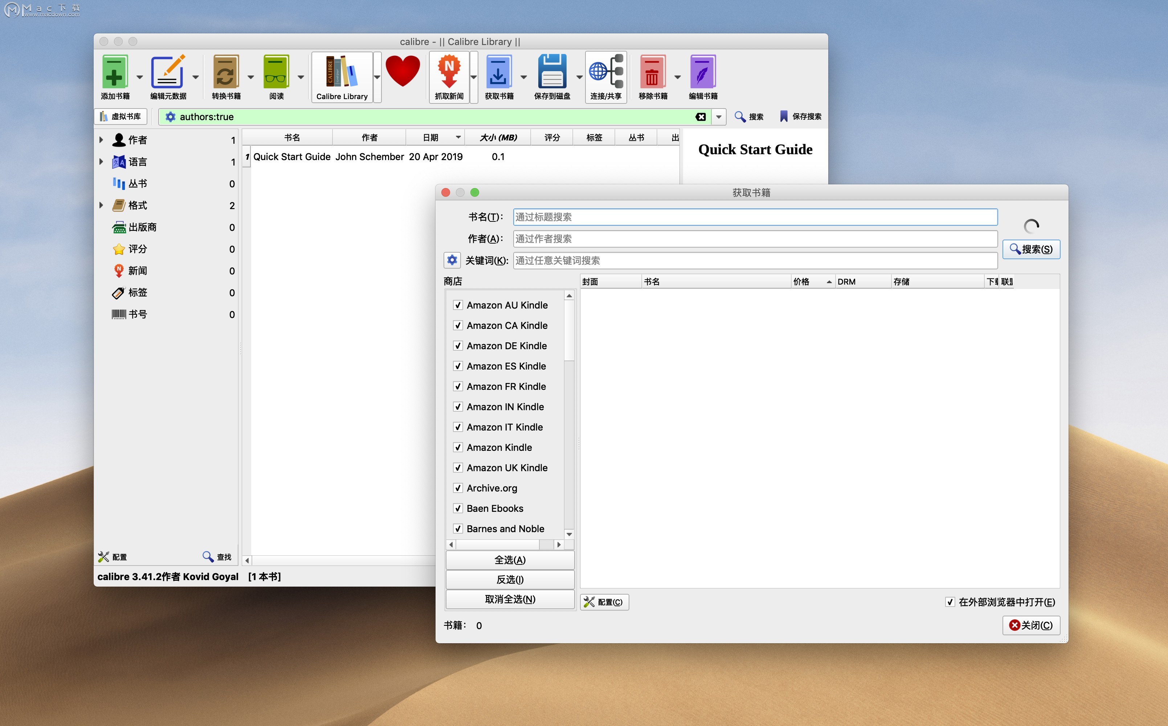Clear the authors:true search with the X icon

(701, 117)
